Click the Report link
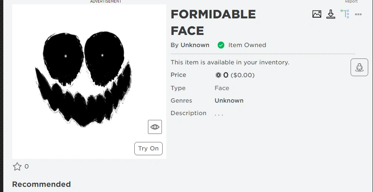Image resolution: width=373 pixels, height=192 pixels. pyautogui.click(x=351, y=1)
